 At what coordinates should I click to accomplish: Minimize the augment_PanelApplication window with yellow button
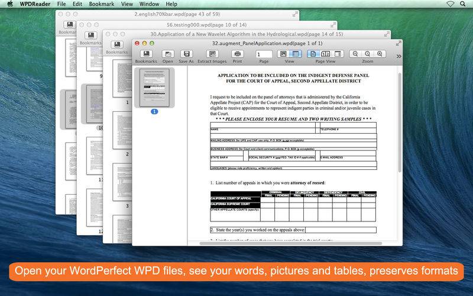144,43
